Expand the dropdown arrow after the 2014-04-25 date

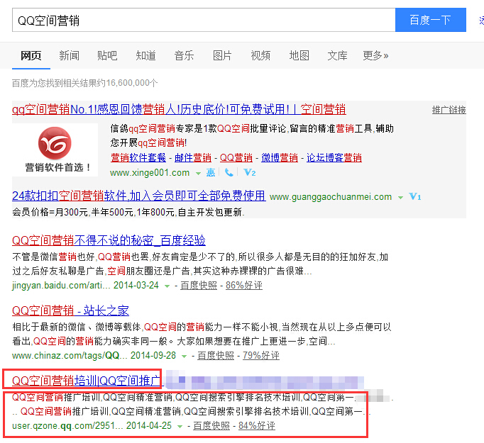(x=180, y=427)
